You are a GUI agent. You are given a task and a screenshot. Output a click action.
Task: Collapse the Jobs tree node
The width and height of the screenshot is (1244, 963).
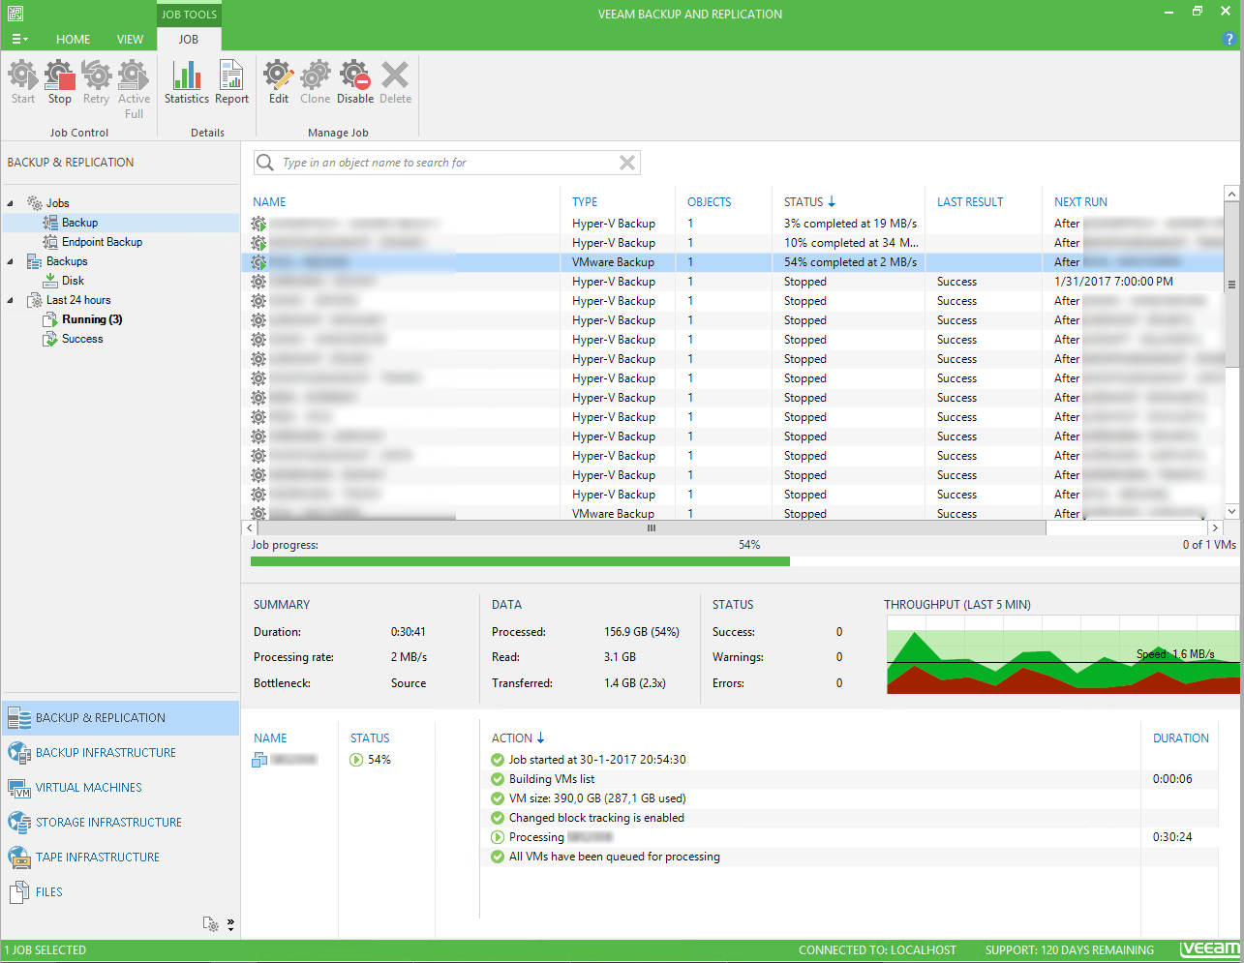pos(11,203)
